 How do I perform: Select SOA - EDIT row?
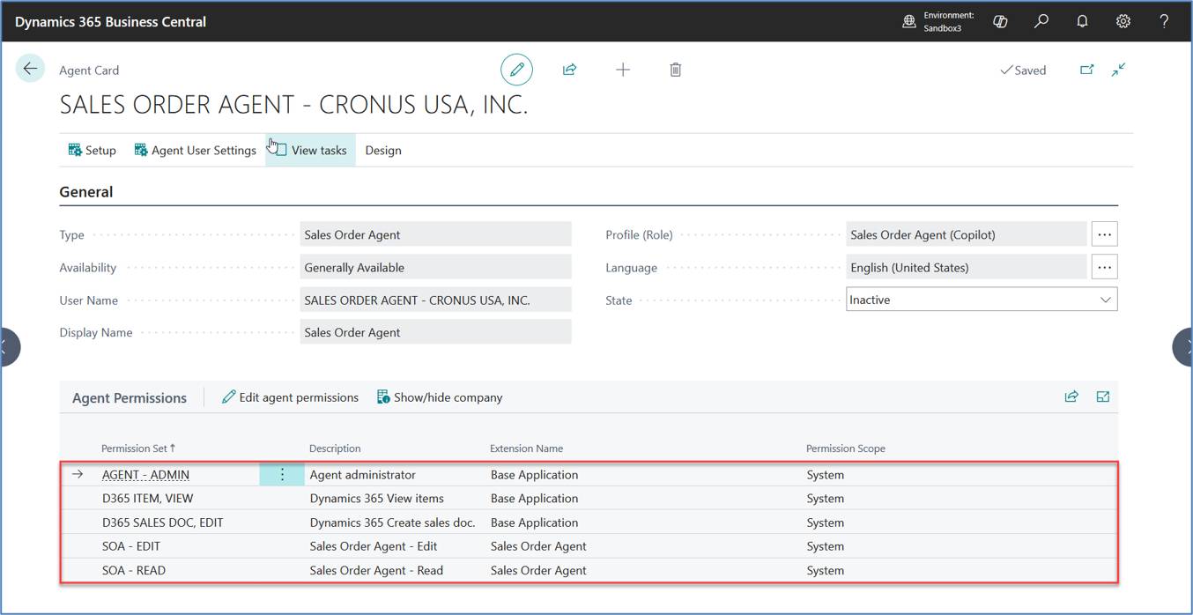point(589,545)
